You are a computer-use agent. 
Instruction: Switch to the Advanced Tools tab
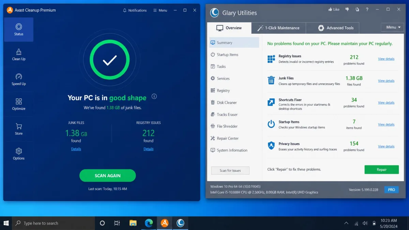332,28
